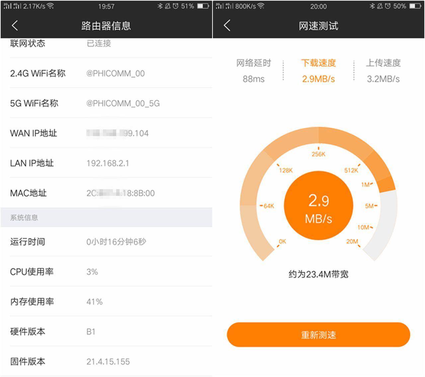This screenshot has height=377, width=425.
Task: Tap 2.4G WiFi name @PHICOMM_00
Action: (x=116, y=73)
